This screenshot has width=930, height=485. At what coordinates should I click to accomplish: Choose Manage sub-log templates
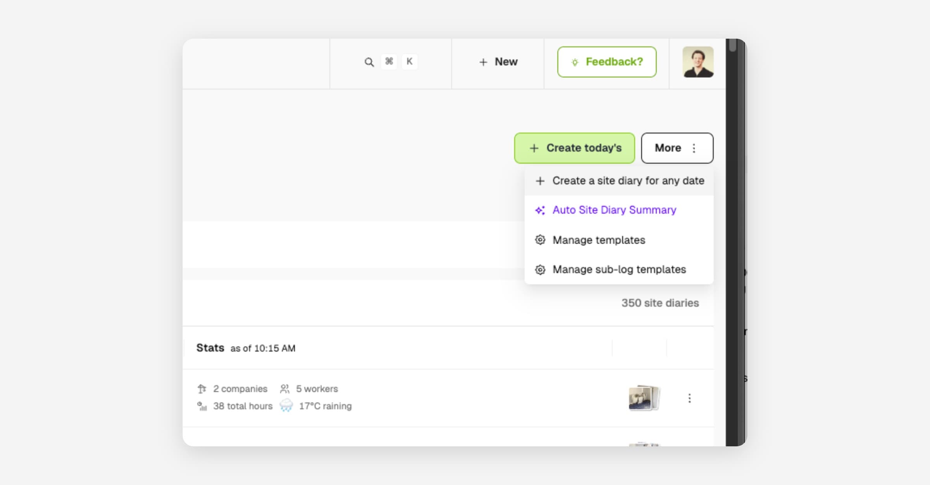tap(619, 270)
